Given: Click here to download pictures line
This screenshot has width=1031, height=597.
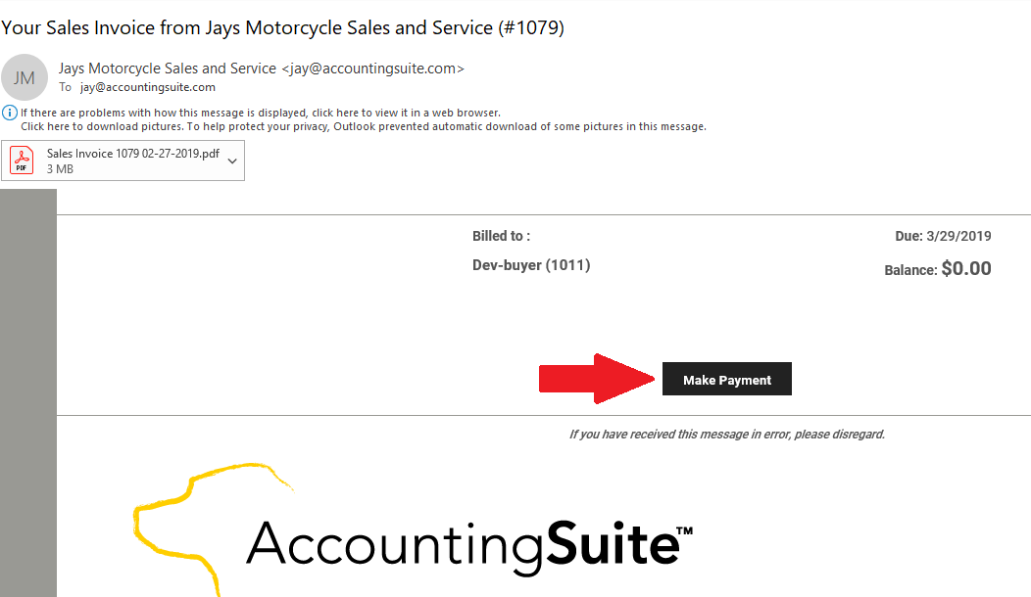Looking at the screenshot, I should coord(363,126).
